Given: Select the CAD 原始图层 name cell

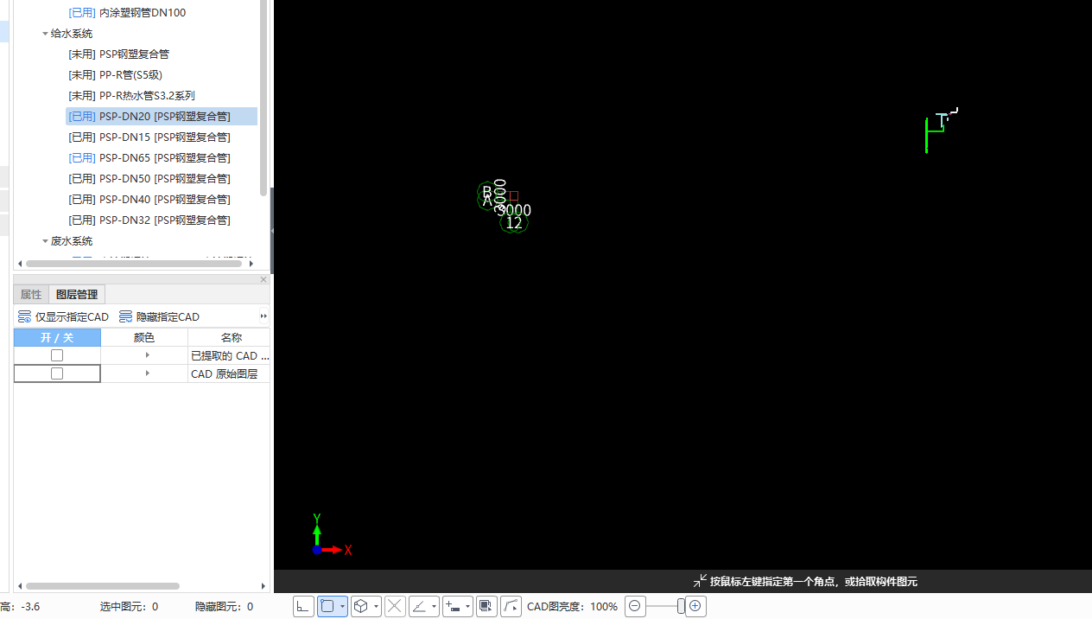Looking at the screenshot, I should click(229, 373).
